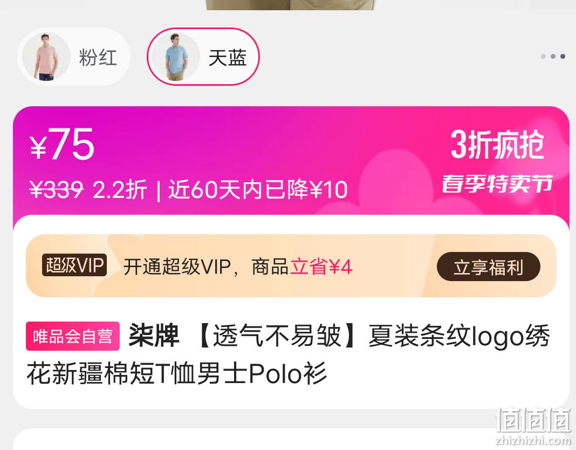Screen dimensions: 576x450
Task: Open the 3折疯抢 promotion banner
Action: [497, 145]
